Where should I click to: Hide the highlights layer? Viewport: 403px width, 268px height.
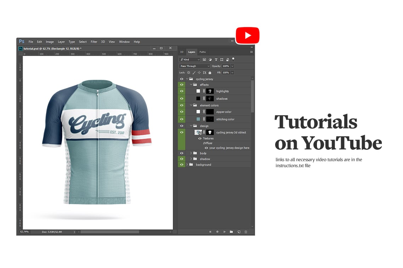tap(181, 91)
